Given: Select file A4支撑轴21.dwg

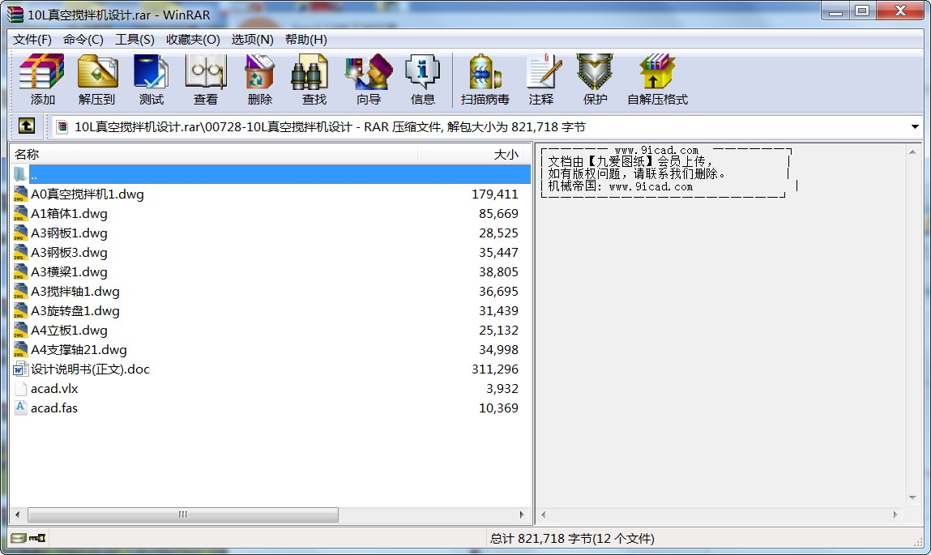Looking at the screenshot, I should (x=79, y=350).
